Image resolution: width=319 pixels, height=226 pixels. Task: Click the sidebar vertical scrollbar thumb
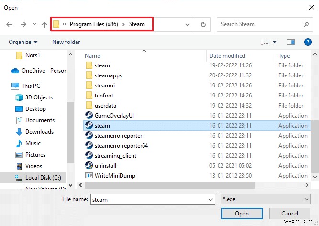(x=70, y=132)
